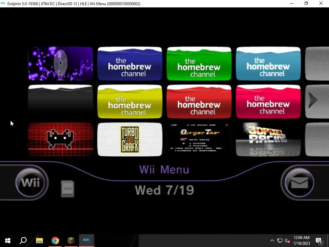Launch the light blue Homebrew Channel
Viewport: 329px width, 247px height.
268,64
